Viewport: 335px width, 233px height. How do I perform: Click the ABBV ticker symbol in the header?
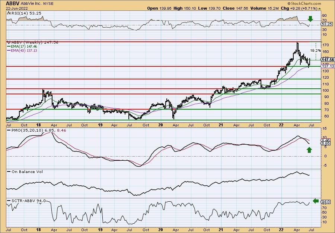pyautogui.click(x=13, y=3)
